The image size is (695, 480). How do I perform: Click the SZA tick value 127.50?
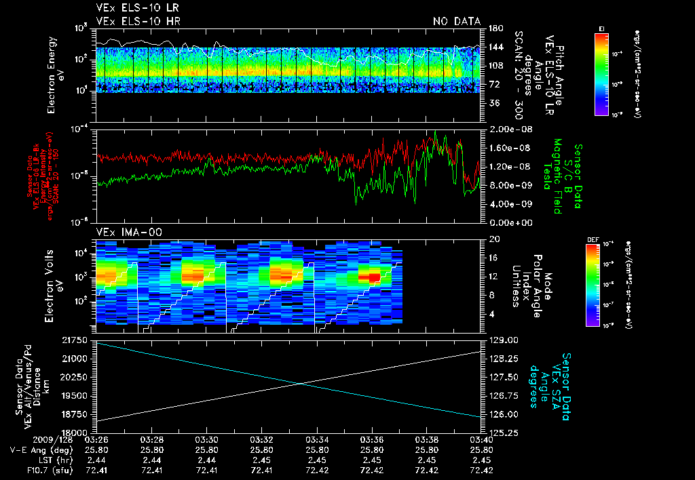tap(504, 377)
